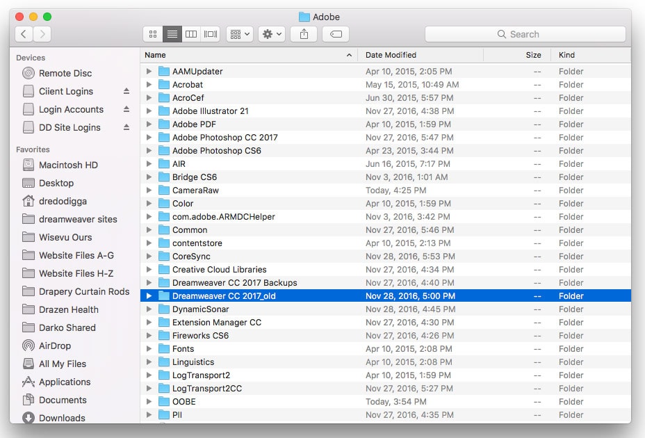
Task: Expand Adobe Photoshop CC 2017 folder
Action: (149, 138)
